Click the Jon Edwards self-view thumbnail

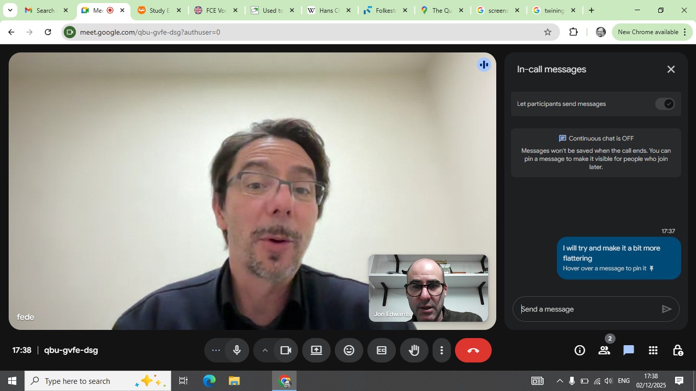click(428, 288)
